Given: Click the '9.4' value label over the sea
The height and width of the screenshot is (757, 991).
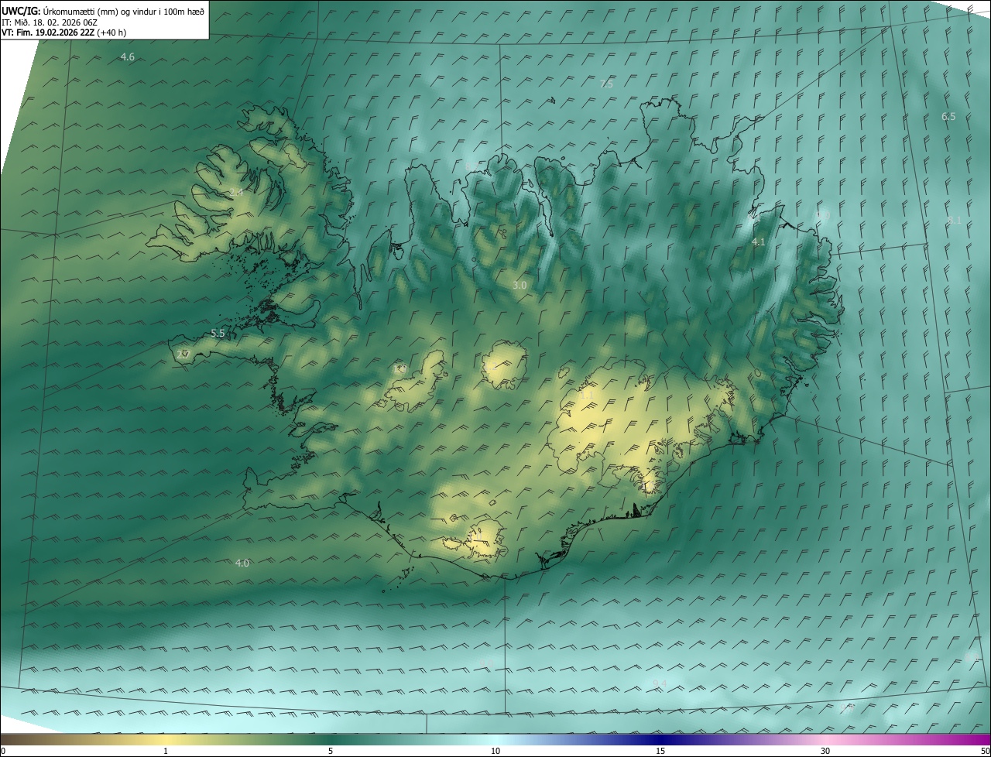Looking at the screenshot, I should 660,683.
